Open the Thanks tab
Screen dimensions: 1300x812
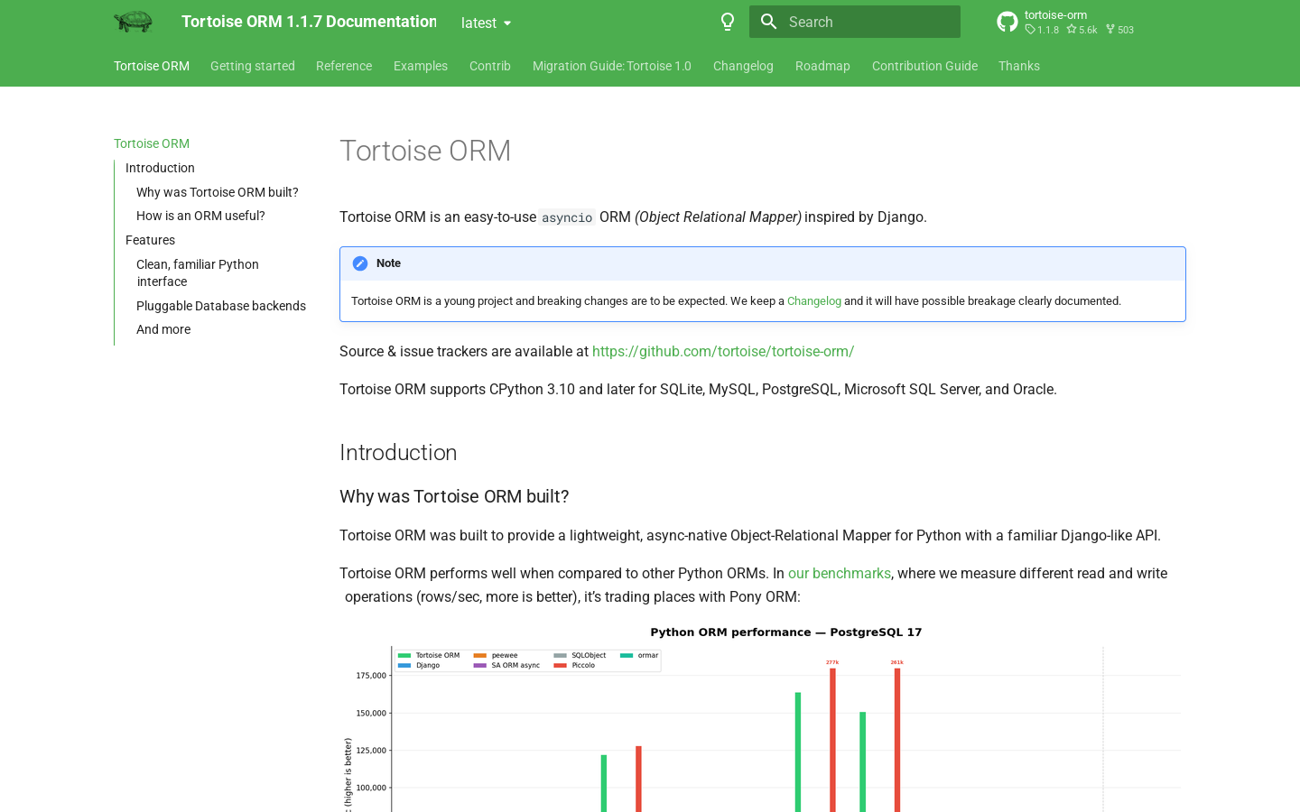(x=1019, y=66)
